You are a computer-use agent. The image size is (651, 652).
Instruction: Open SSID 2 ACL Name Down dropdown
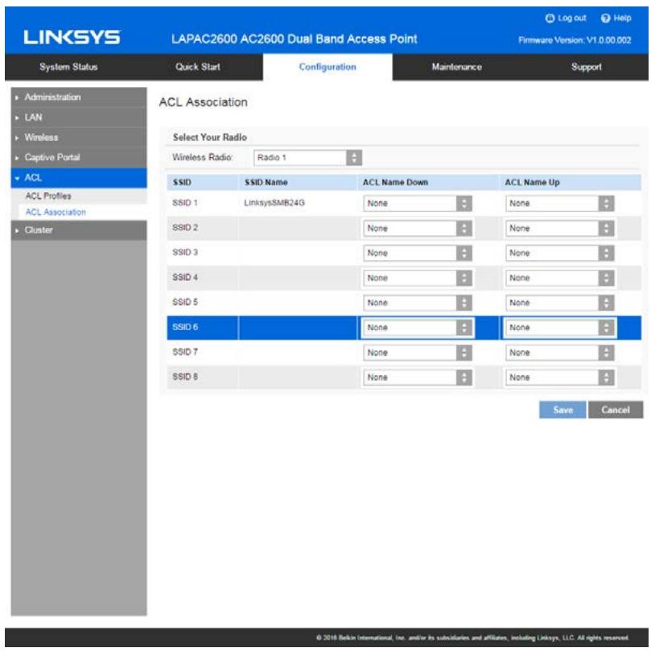click(418, 229)
